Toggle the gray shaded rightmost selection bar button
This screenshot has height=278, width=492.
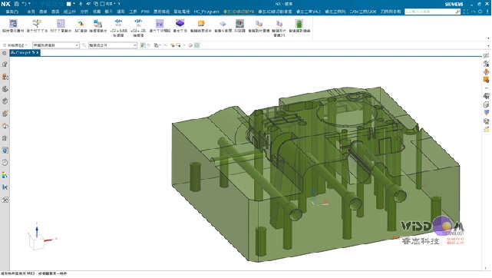click(196, 45)
